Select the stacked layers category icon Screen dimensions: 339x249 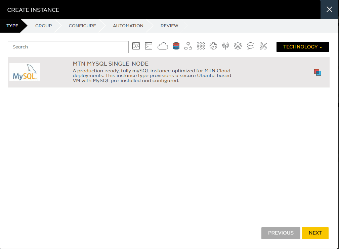[x=238, y=46]
